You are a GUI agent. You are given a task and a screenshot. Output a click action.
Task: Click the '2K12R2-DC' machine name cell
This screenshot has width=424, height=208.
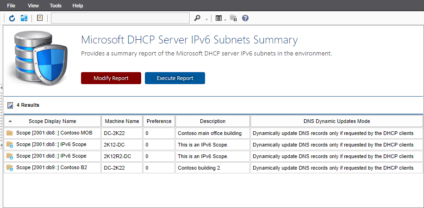pyautogui.click(x=122, y=156)
